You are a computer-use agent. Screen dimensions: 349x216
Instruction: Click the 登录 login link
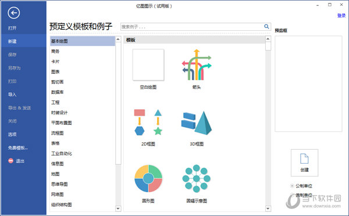point(341,15)
